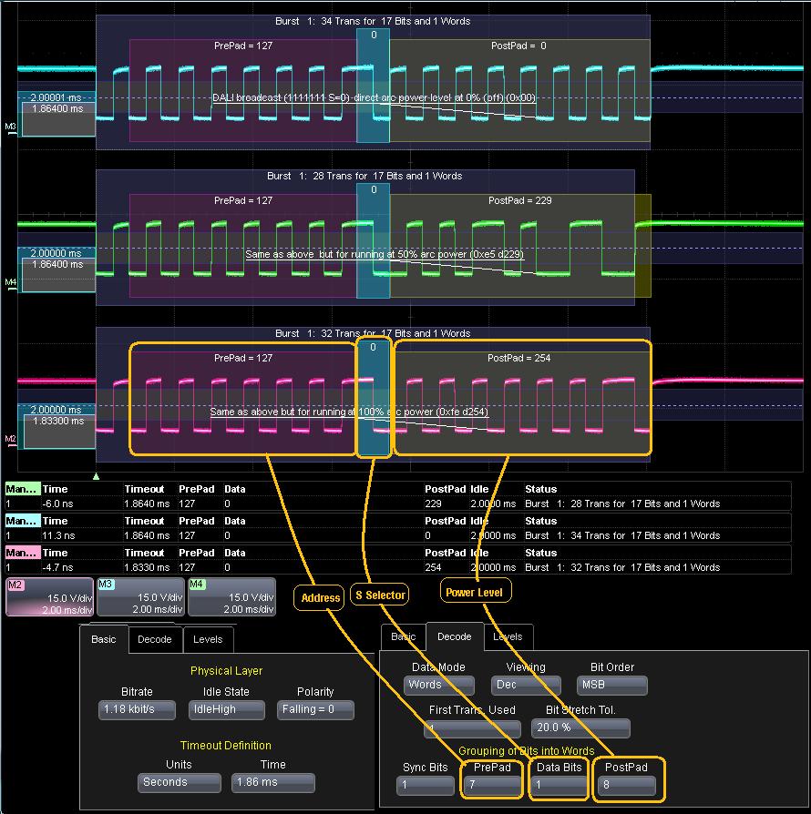Click the Bitrate field showing 1.18 kbit/s
This screenshot has height=814, width=811.
(x=137, y=709)
